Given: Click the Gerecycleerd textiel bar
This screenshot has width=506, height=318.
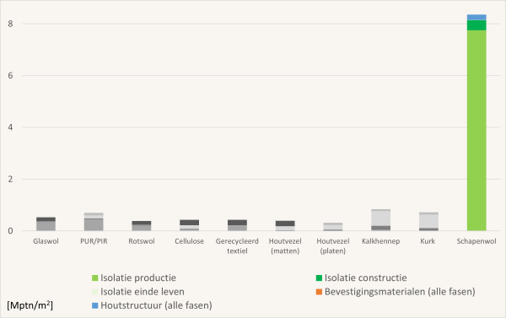Looking at the screenshot, I should pyautogui.click(x=237, y=225).
